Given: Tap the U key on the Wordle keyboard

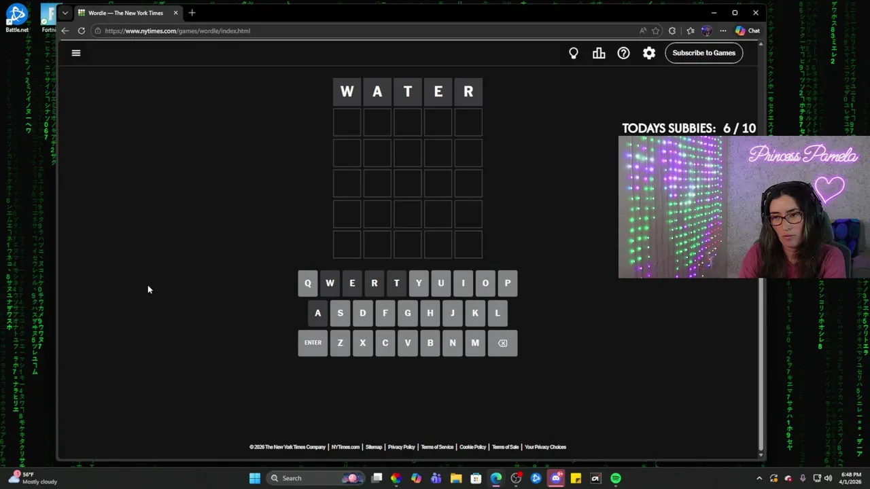Looking at the screenshot, I should (441, 283).
